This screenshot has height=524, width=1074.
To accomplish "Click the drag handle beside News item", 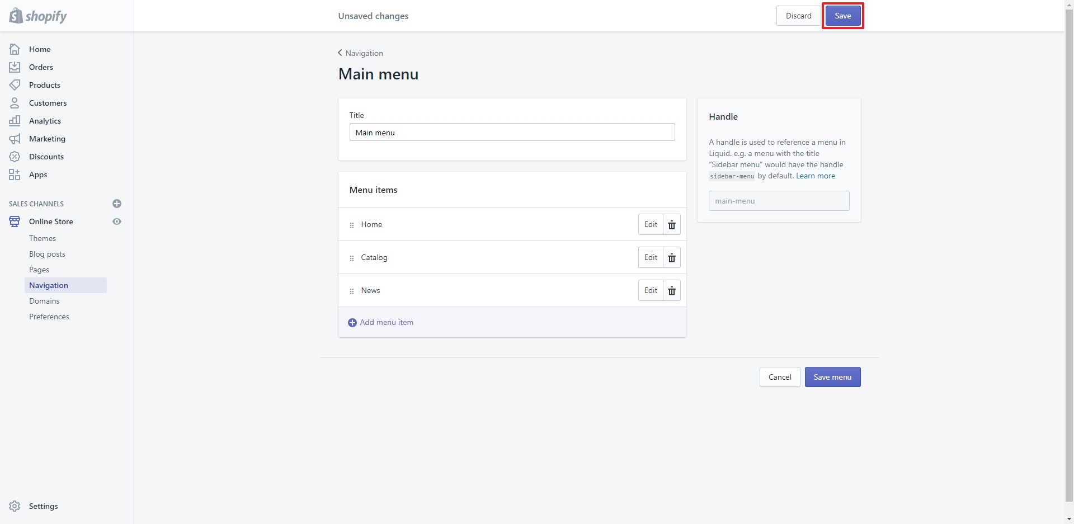I will click(x=352, y=291).
